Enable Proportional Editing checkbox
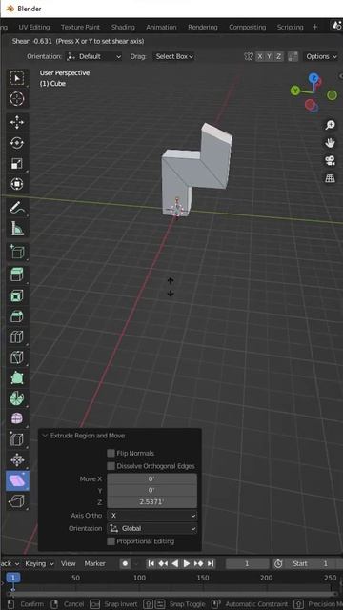This screenshot has height=610, width=343. coord(111,541)
